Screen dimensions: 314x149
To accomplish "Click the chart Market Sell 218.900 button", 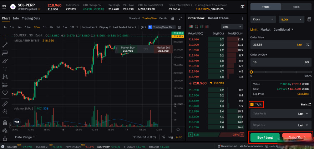I will 163,49.
